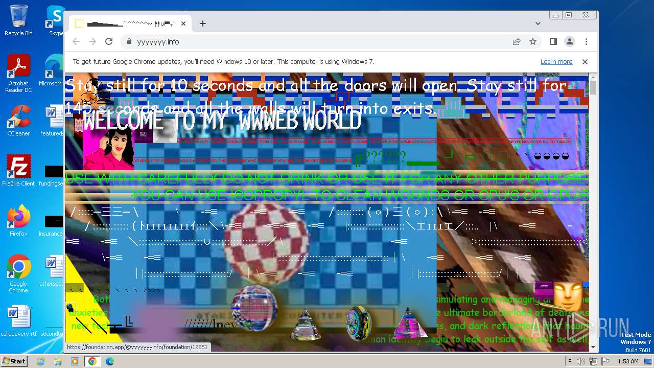Screen dimensions: 654x368
Task: Open calledevery.rtf document on desktop
Action: (x=18, y=321)
